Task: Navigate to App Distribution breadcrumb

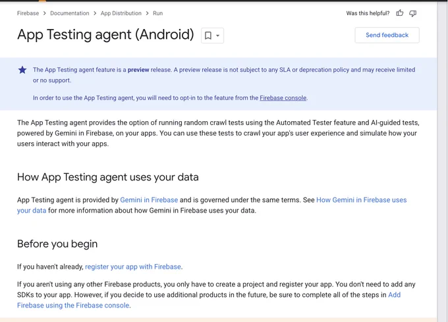Action: point(121,13)
